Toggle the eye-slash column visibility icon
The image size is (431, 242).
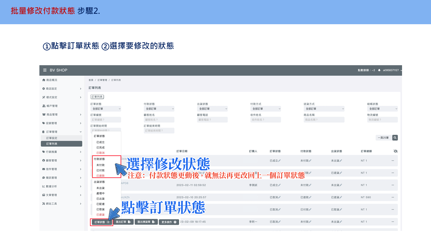(x=396, y=151)
